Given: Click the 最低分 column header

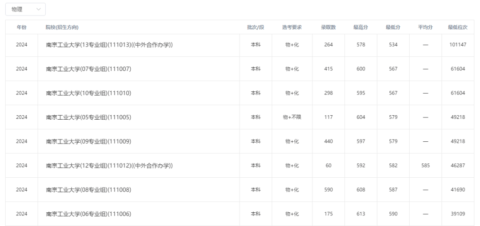Looking at the screenshot, I should (x=393, y=27).
